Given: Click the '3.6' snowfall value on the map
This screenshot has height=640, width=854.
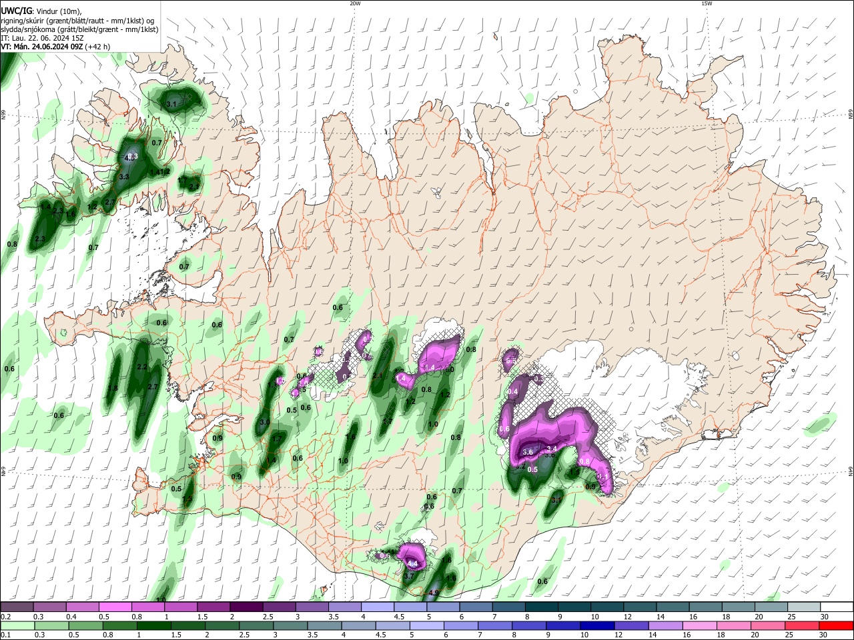Looking at the screenshot, I should point(528,452).
